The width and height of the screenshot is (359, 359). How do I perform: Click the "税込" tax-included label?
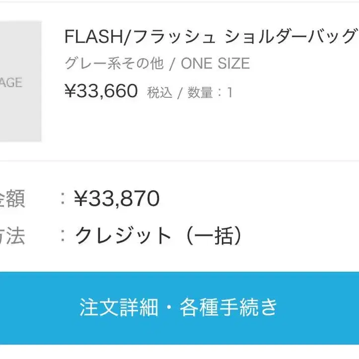159,93
